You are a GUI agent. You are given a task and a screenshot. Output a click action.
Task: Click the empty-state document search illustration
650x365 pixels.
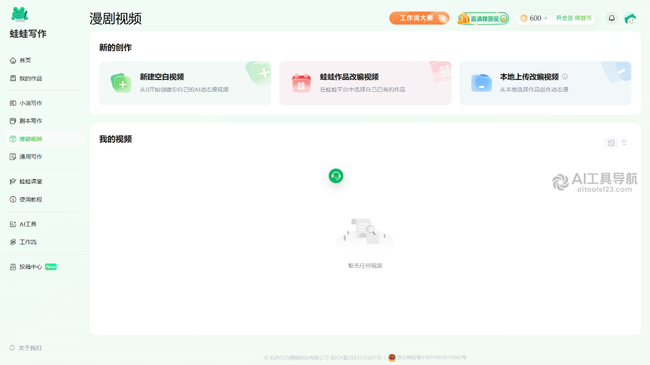(x=365, y=233)
